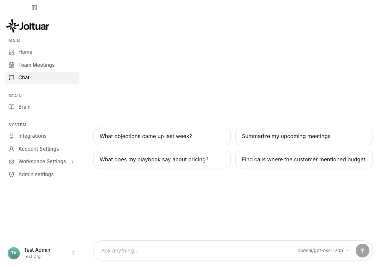Click the Integrations plug icon

coord(11,136)
